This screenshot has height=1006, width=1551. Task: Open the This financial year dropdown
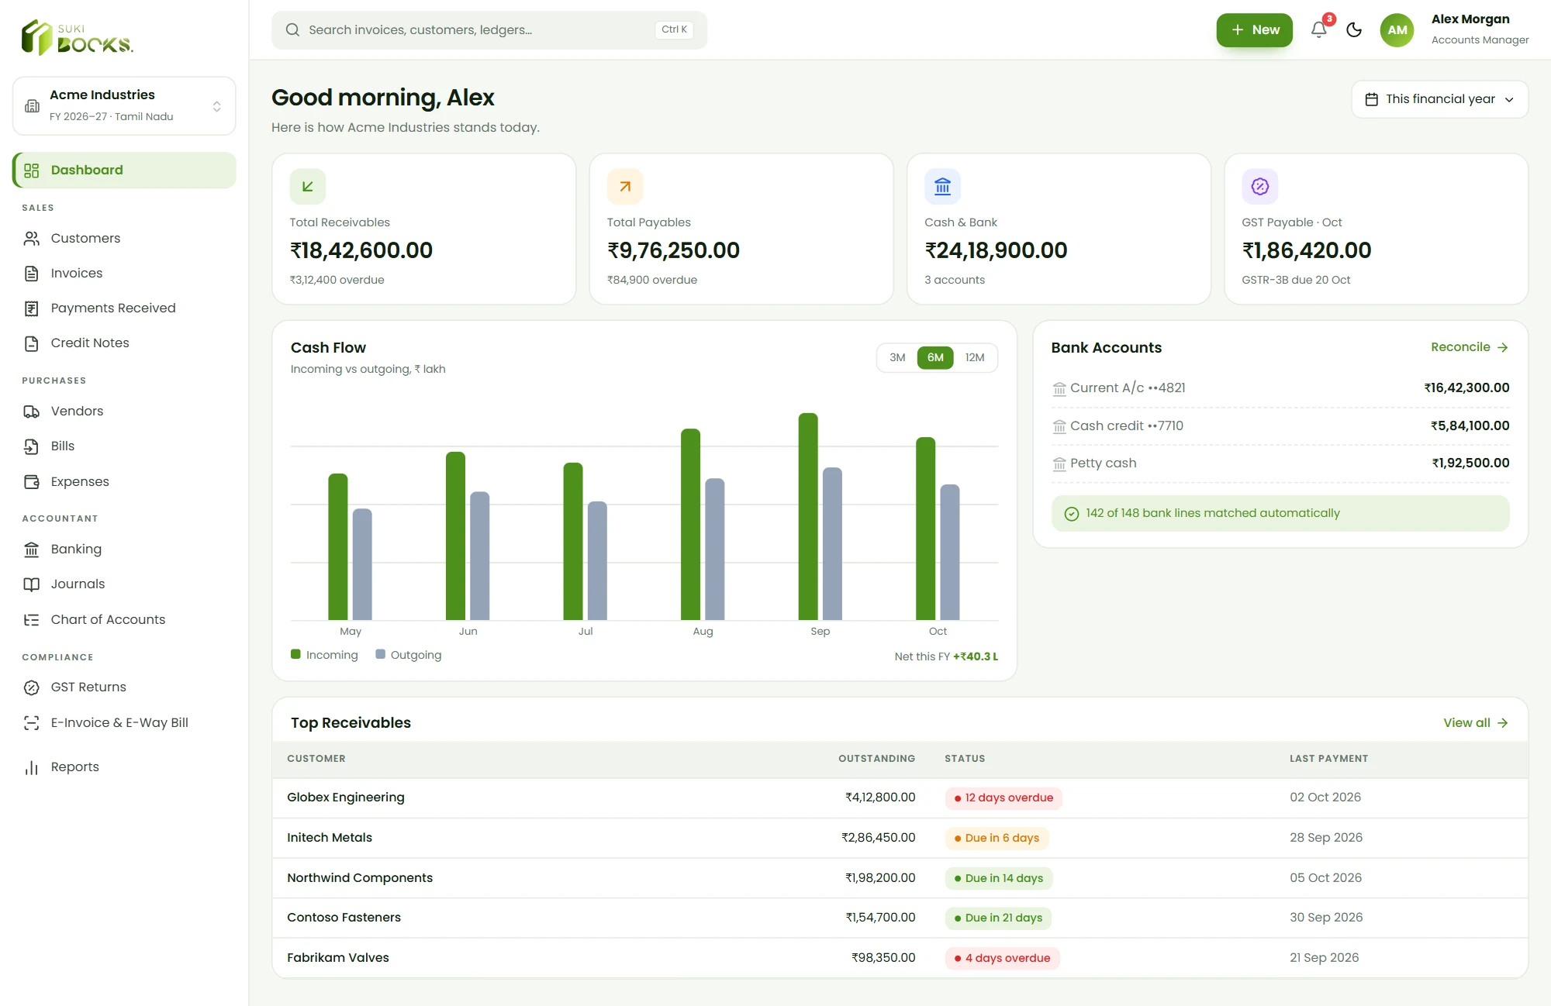pos(1439,99)
